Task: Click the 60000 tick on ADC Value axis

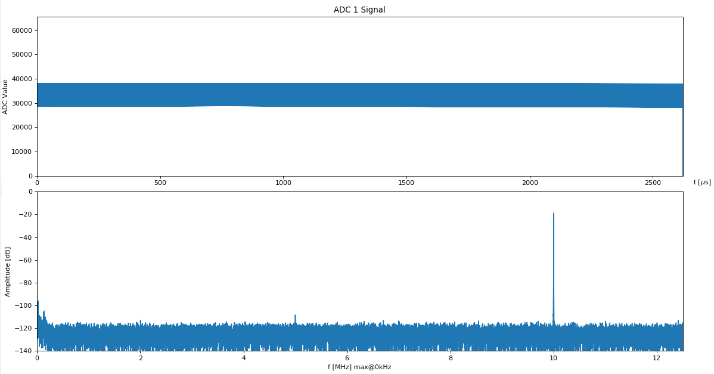Action: 22,30
